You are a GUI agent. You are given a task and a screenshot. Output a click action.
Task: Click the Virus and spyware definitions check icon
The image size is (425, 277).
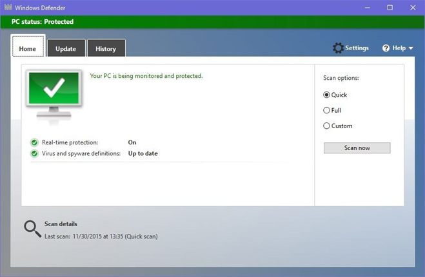(x=34, y=153)
